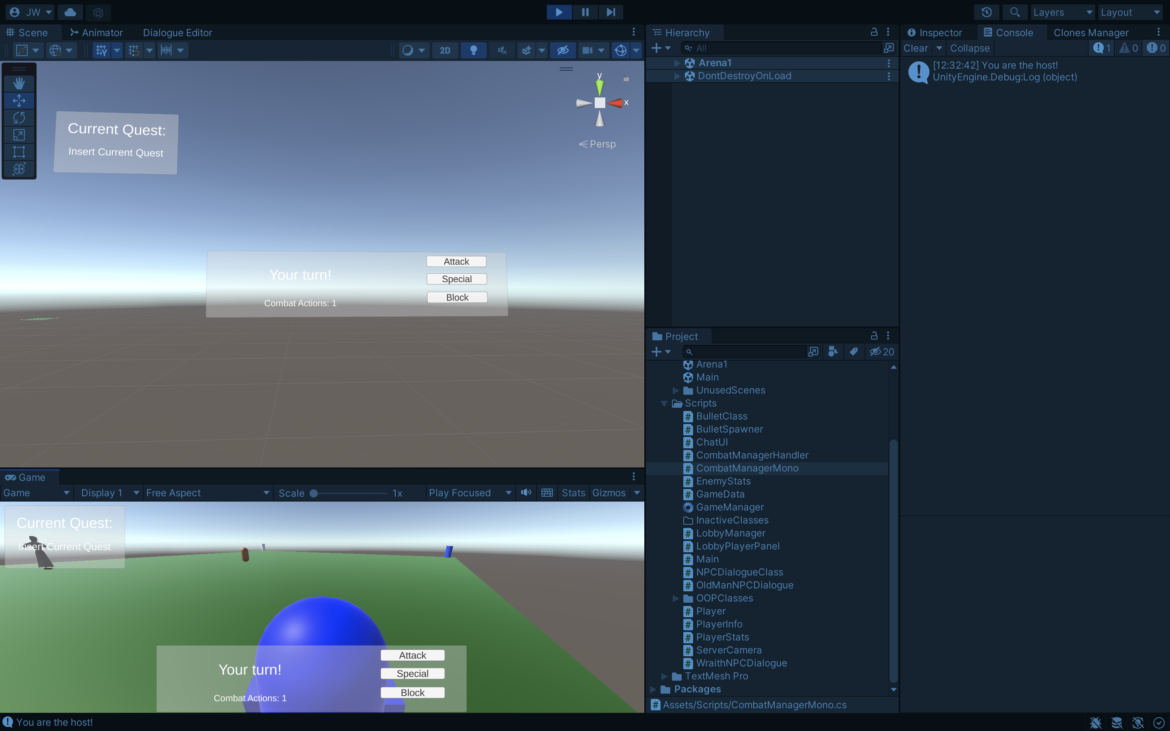
Task: Select the Rect transform tool
Action: point(19,152)
